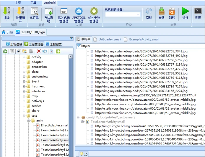This screenshot has width=205, height=157.
Task: Click the export icon in tree toolbar
Action: point(12,51)
